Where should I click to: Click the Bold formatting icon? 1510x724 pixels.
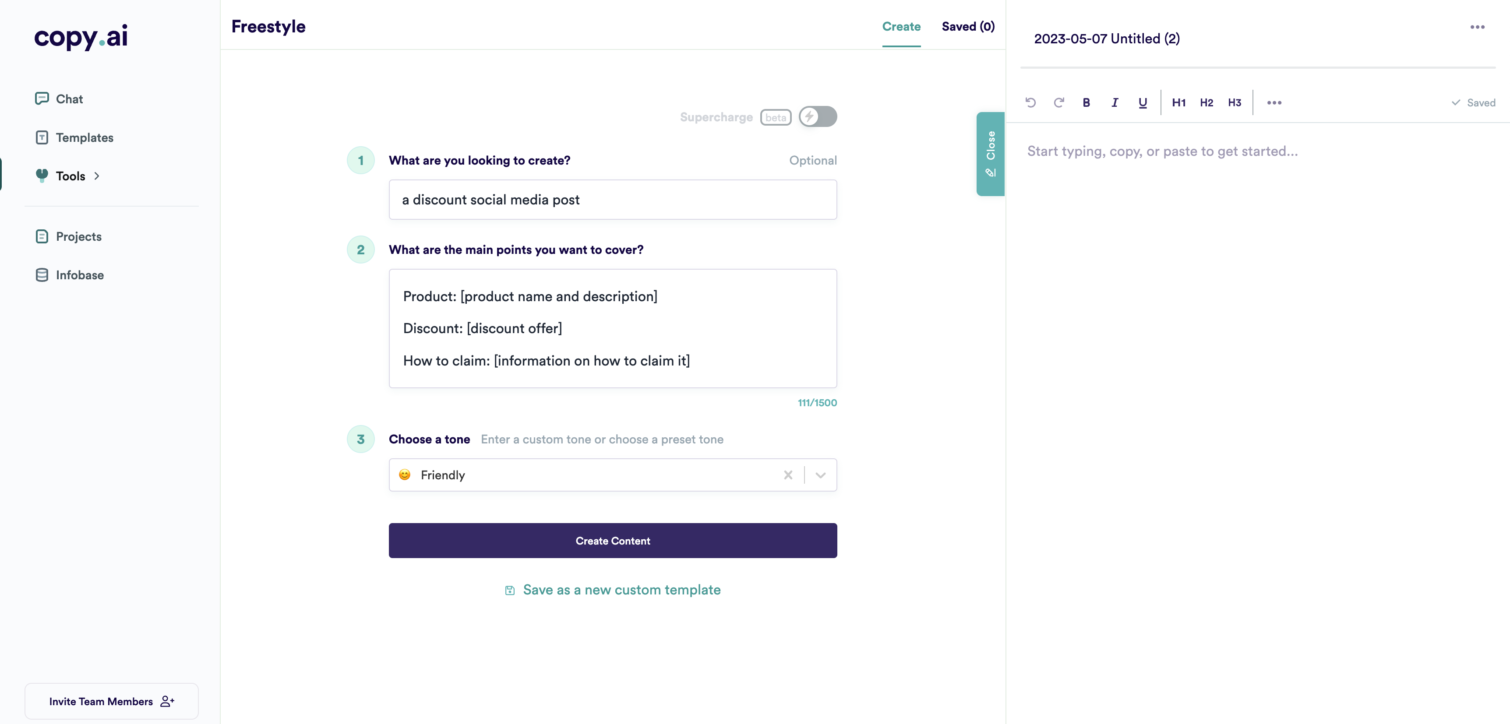click(1085, 102)
